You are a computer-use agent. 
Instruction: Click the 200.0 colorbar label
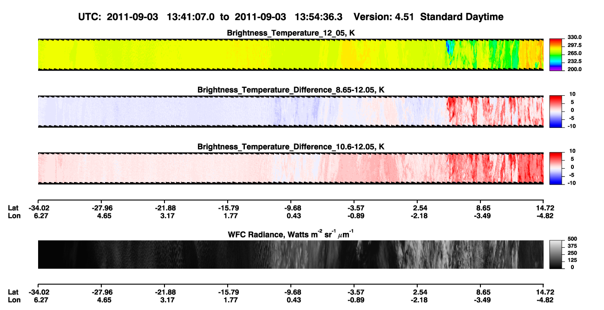pyautogui.click(x=575, y=69)
